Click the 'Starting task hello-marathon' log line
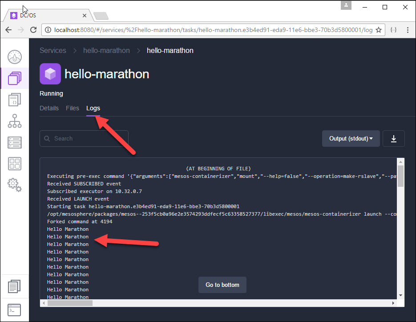The image size is (416, 322). click(x=143, y=206)
